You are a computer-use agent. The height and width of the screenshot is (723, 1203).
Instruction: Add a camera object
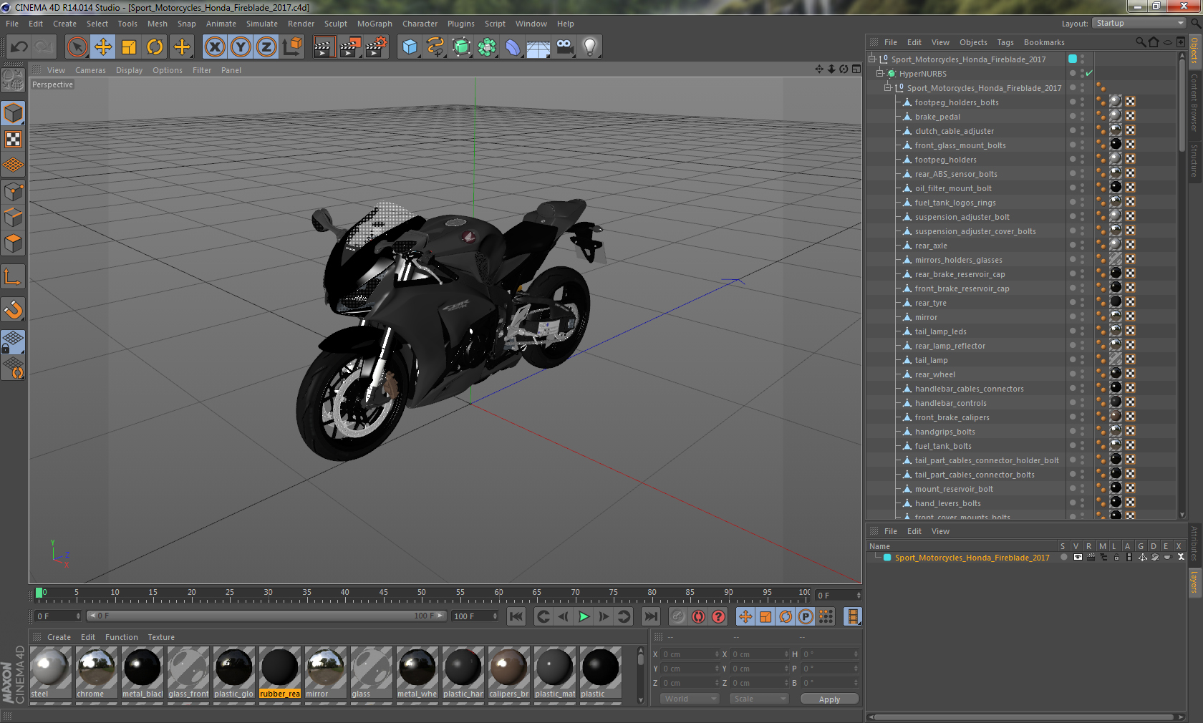564,47
